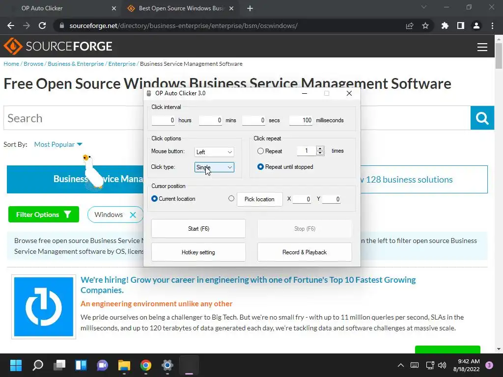Reload the current page
The width and height of the screenshot is (503, 377).
[42, 26]
